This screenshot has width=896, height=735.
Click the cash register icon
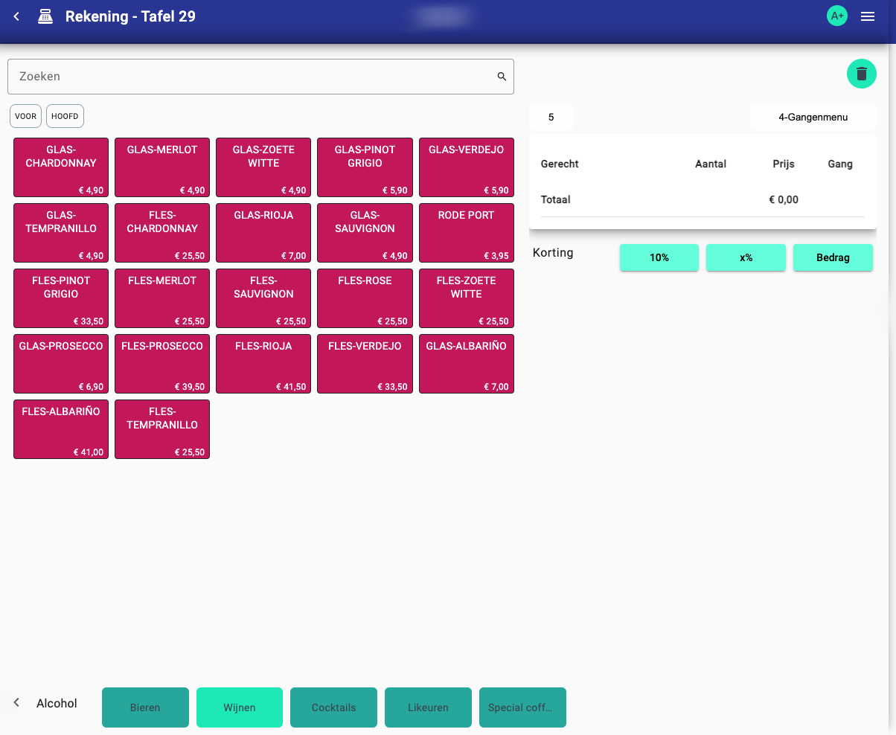[x=45, y=16]
